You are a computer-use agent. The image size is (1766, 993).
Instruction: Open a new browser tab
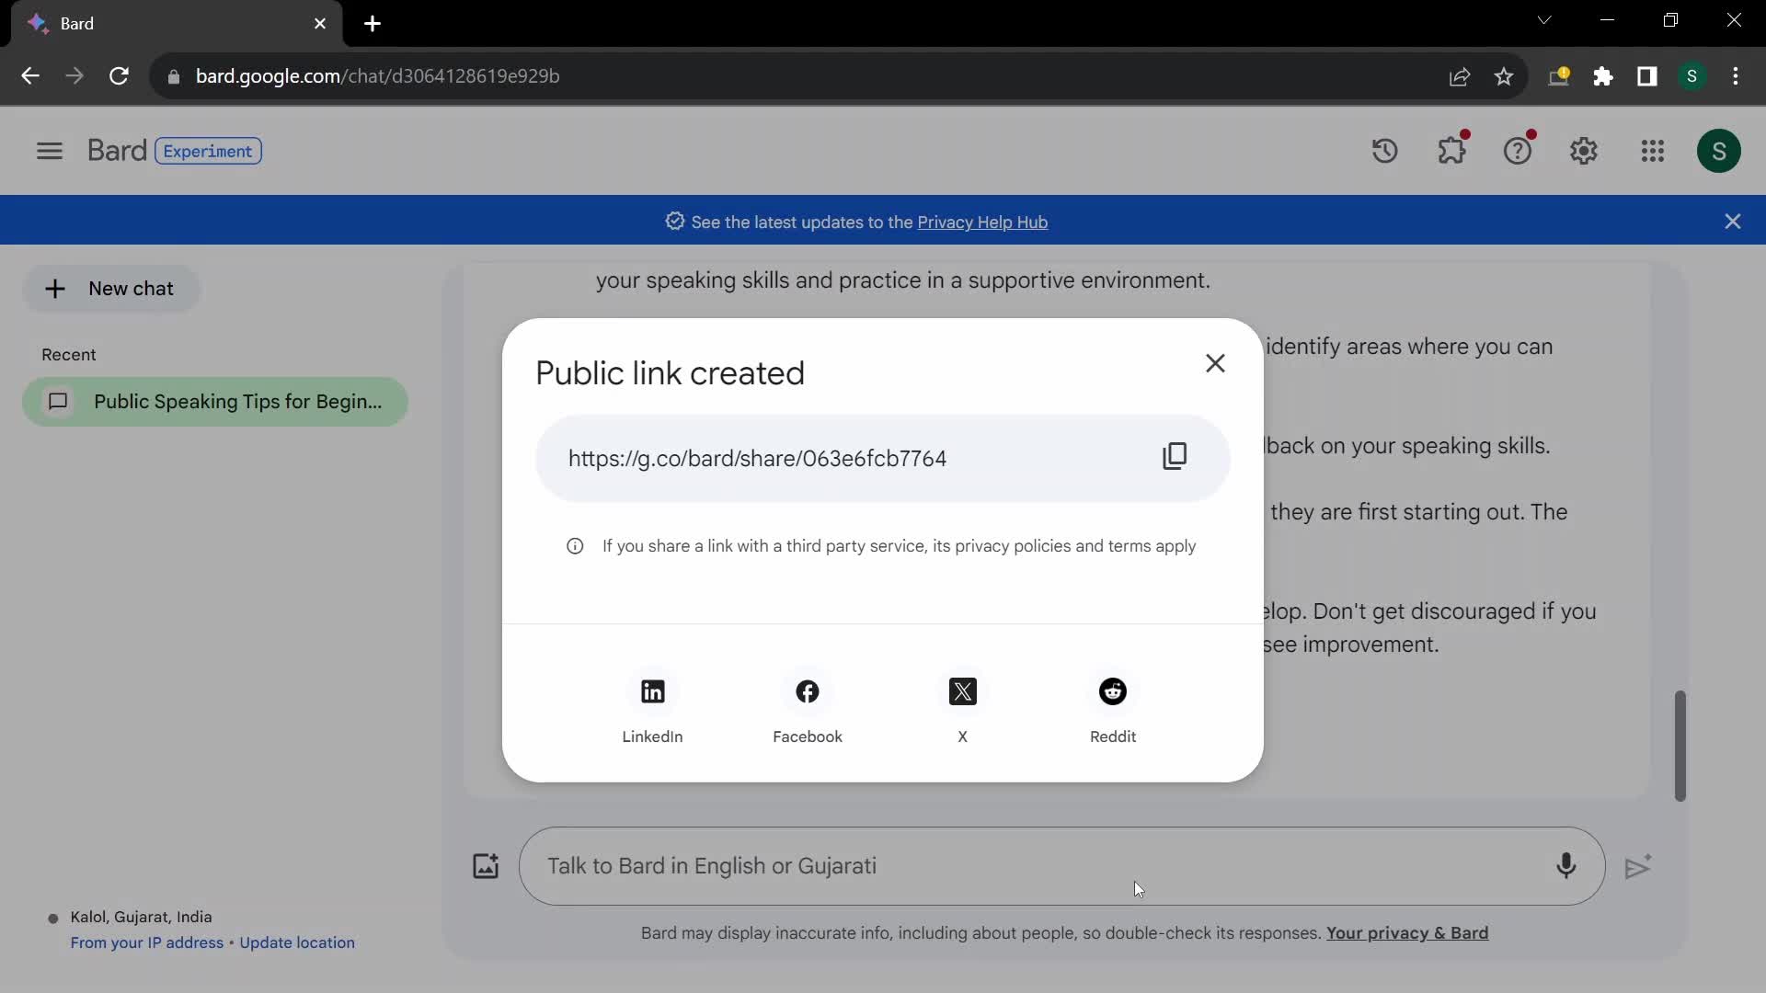pos(373,24)
